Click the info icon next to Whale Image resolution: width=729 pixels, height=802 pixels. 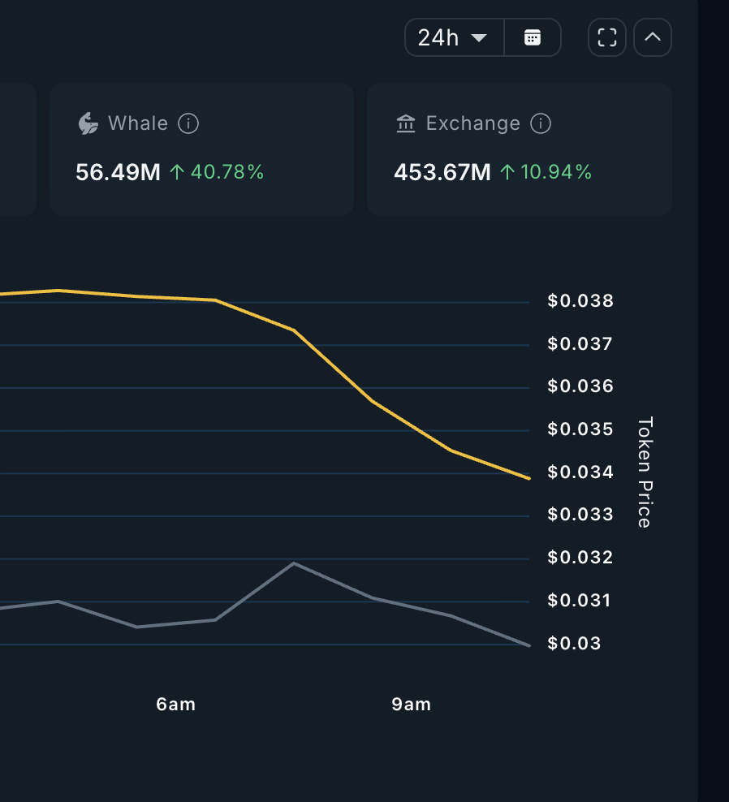click(x=188, y=123)
